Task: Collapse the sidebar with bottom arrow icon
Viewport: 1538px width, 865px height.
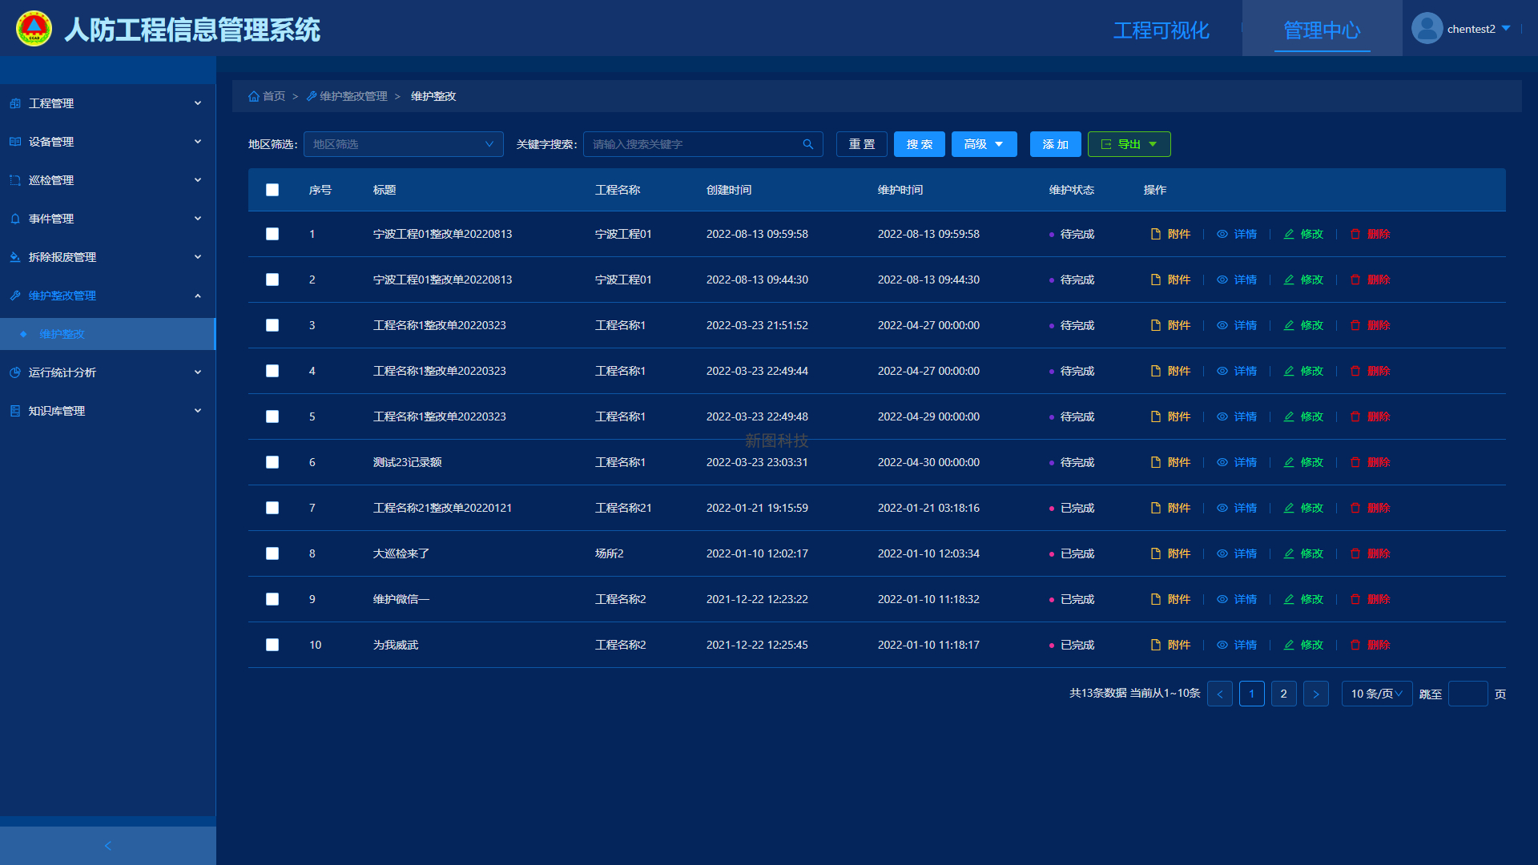Action: click(x=108, y=846)
